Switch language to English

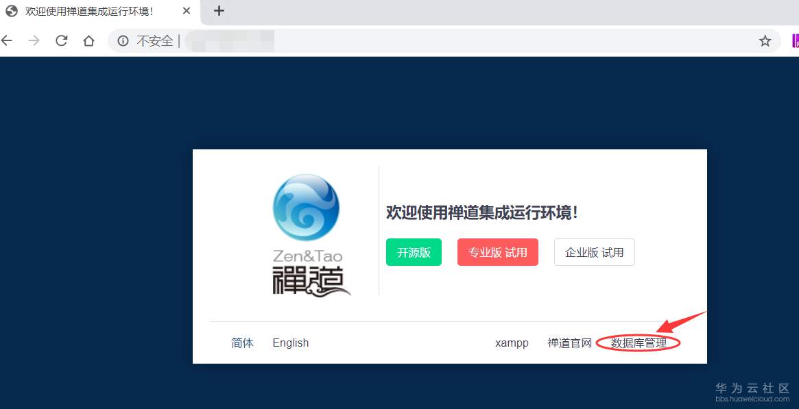pos(290,343)
